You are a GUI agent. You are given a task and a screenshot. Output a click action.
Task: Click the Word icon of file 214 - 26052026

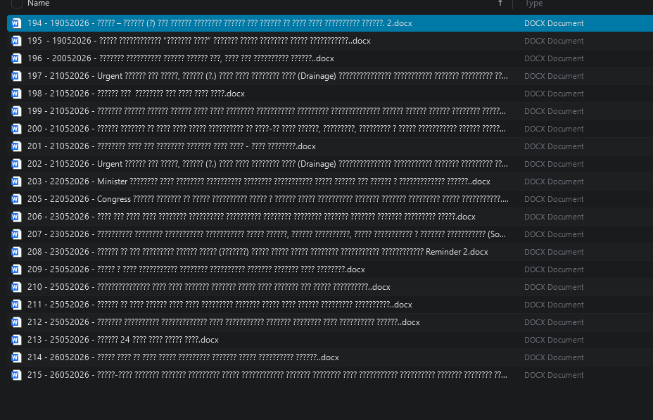[16, 357]
